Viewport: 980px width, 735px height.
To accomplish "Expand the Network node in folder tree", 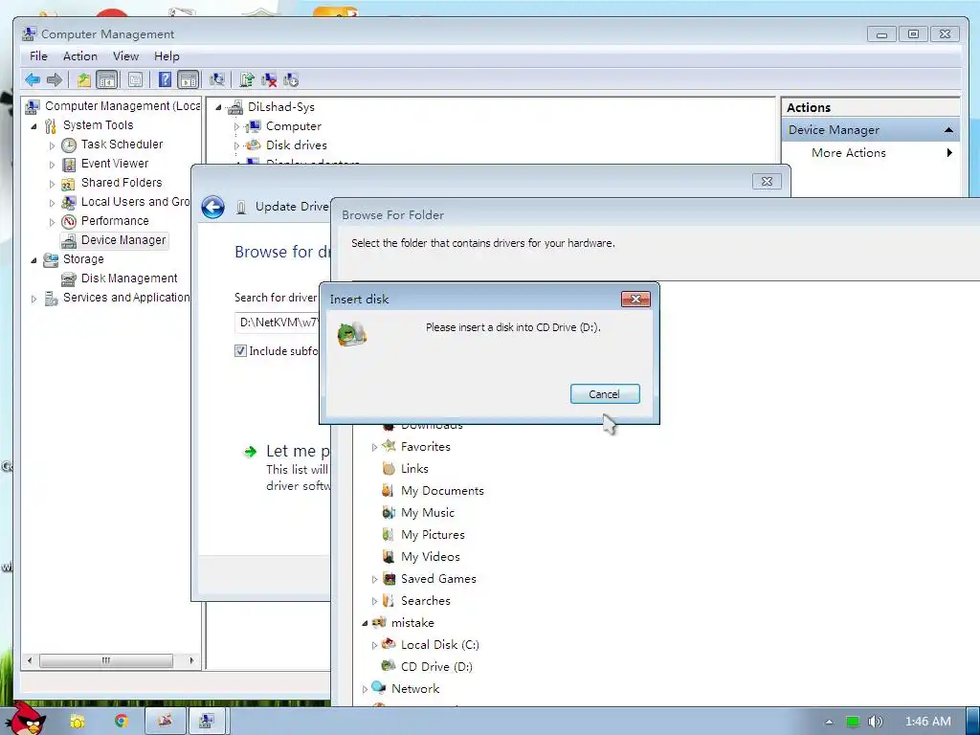I will click(x=365, y=689).
